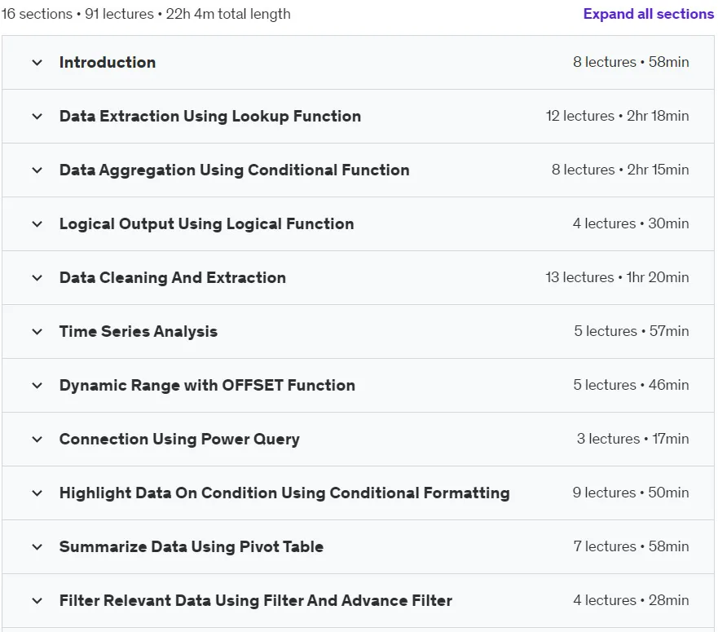The width and height of the screenshot is (718, 632).
Task: Click the 13 lectures 1hr 20min label
Action: click(617, 277)
